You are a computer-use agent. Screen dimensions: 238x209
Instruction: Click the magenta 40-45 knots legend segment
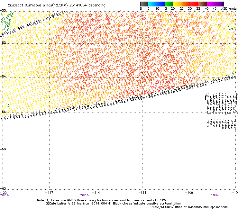pyautogui.click(x=211, y=4)
